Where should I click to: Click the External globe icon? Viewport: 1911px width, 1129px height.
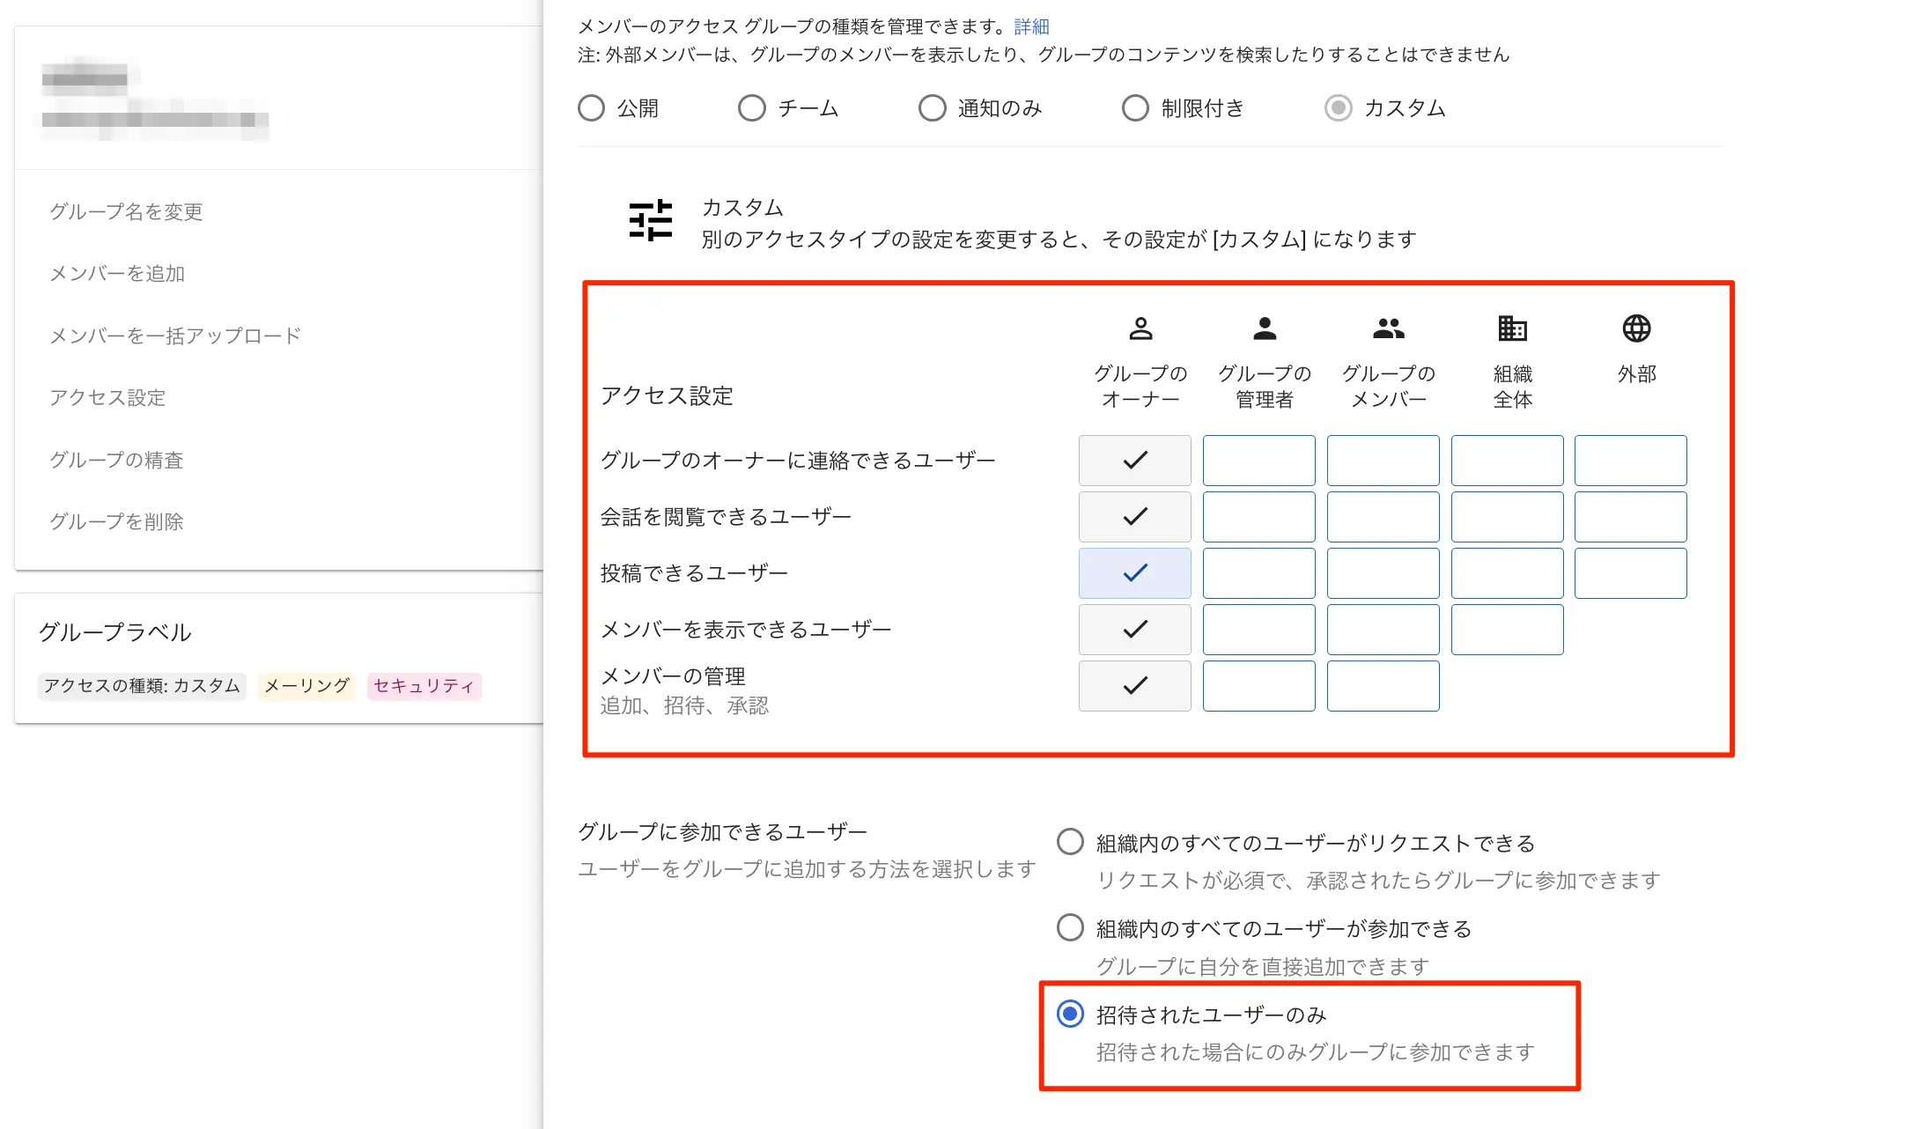click(1636, 328)
